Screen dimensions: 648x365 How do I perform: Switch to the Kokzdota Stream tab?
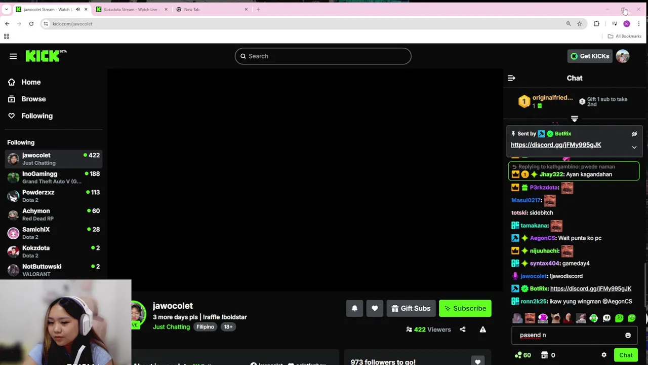(131, 9)
